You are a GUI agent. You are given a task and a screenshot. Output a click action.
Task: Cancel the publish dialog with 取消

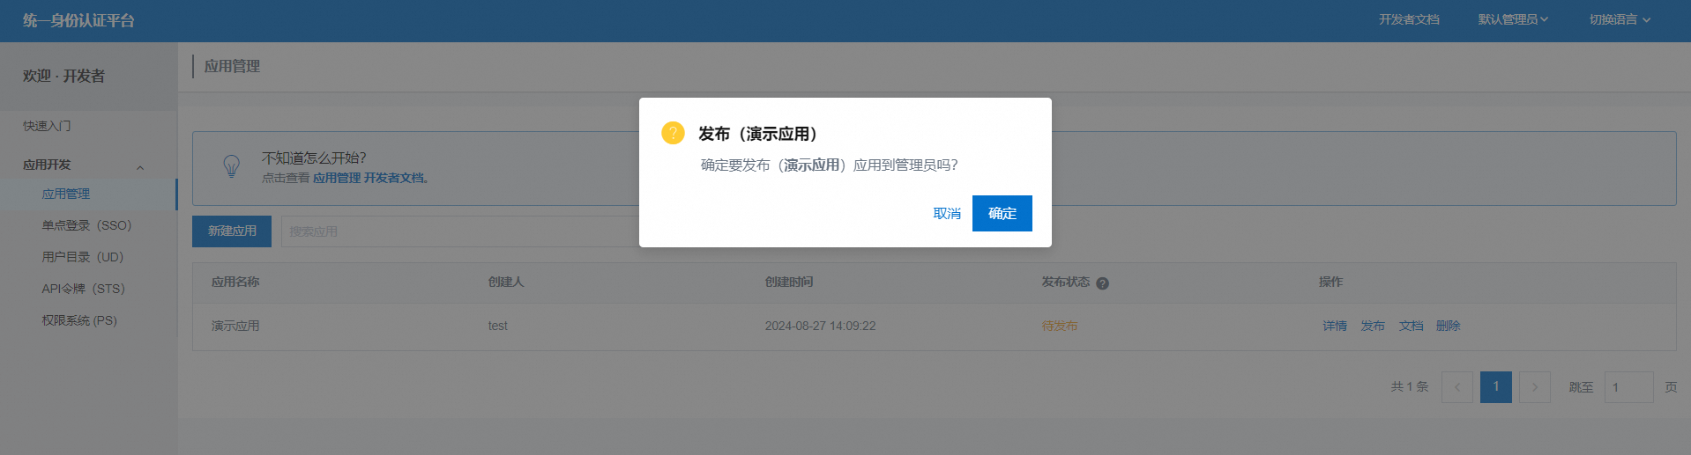pyautogui.click(x=947, y=214)
